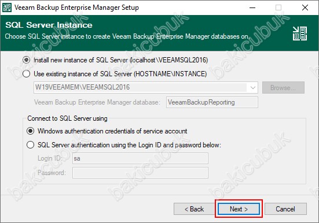319x223 pixels.
Task: Click the VeeamBackupReporting database field
Action: click(x=212, y=102)
